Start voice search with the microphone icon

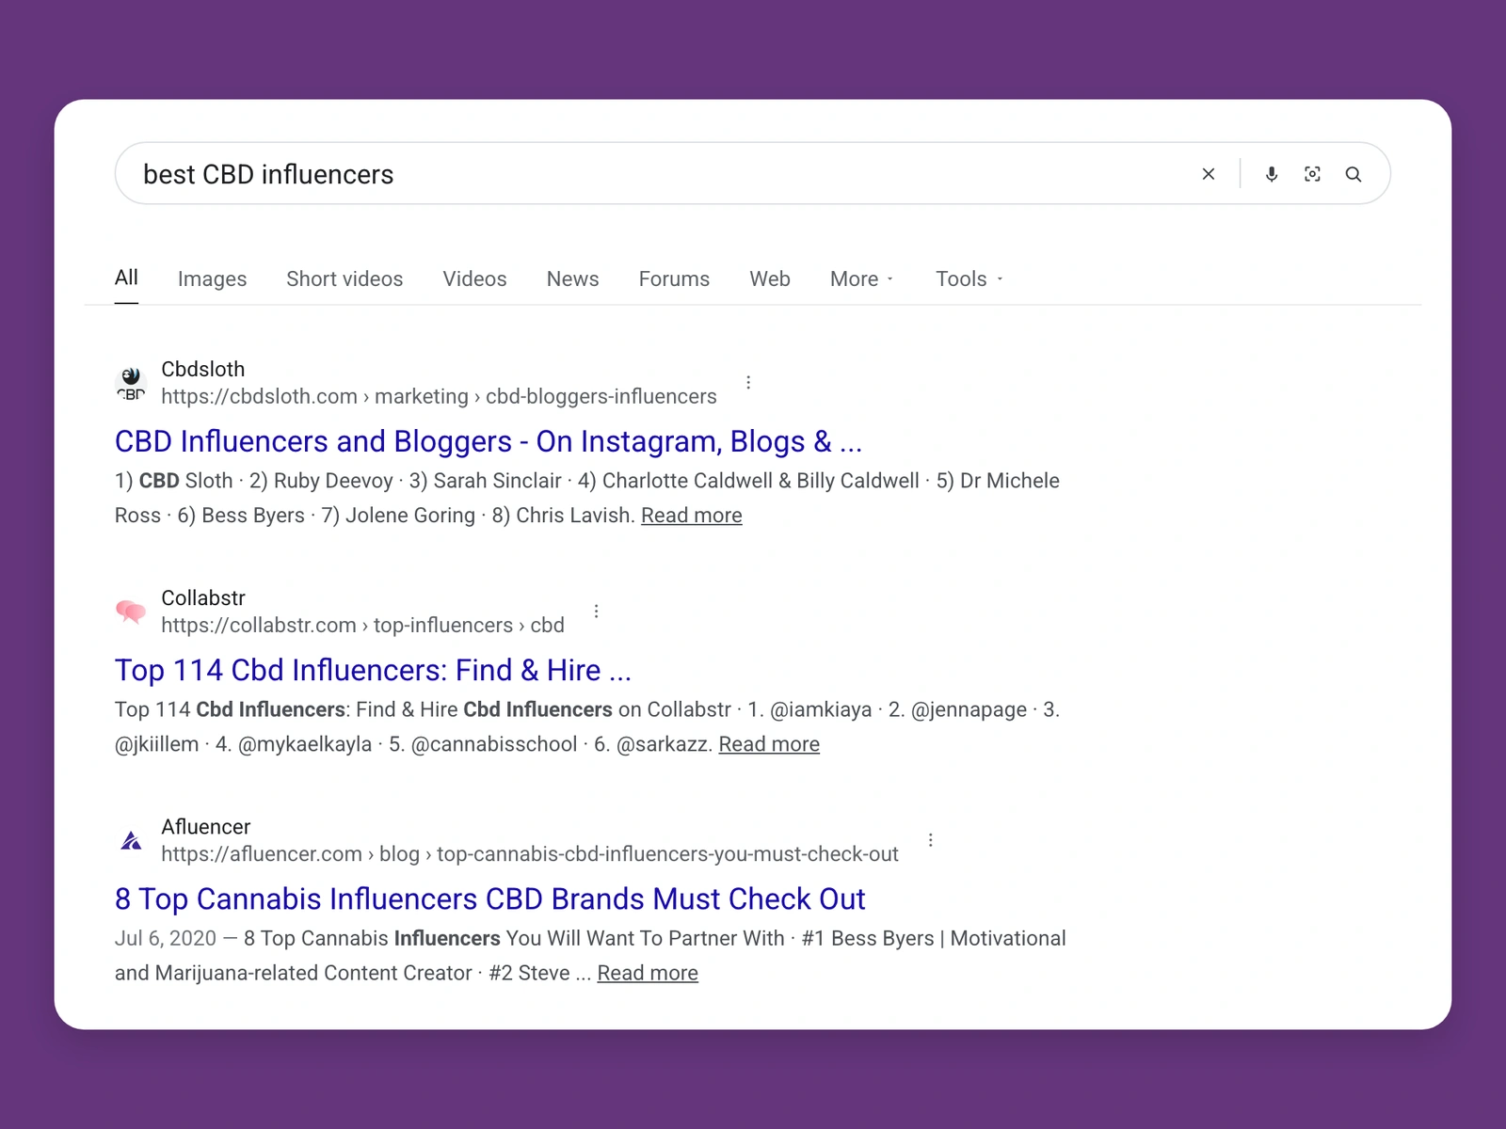(x=1272, y=174)
